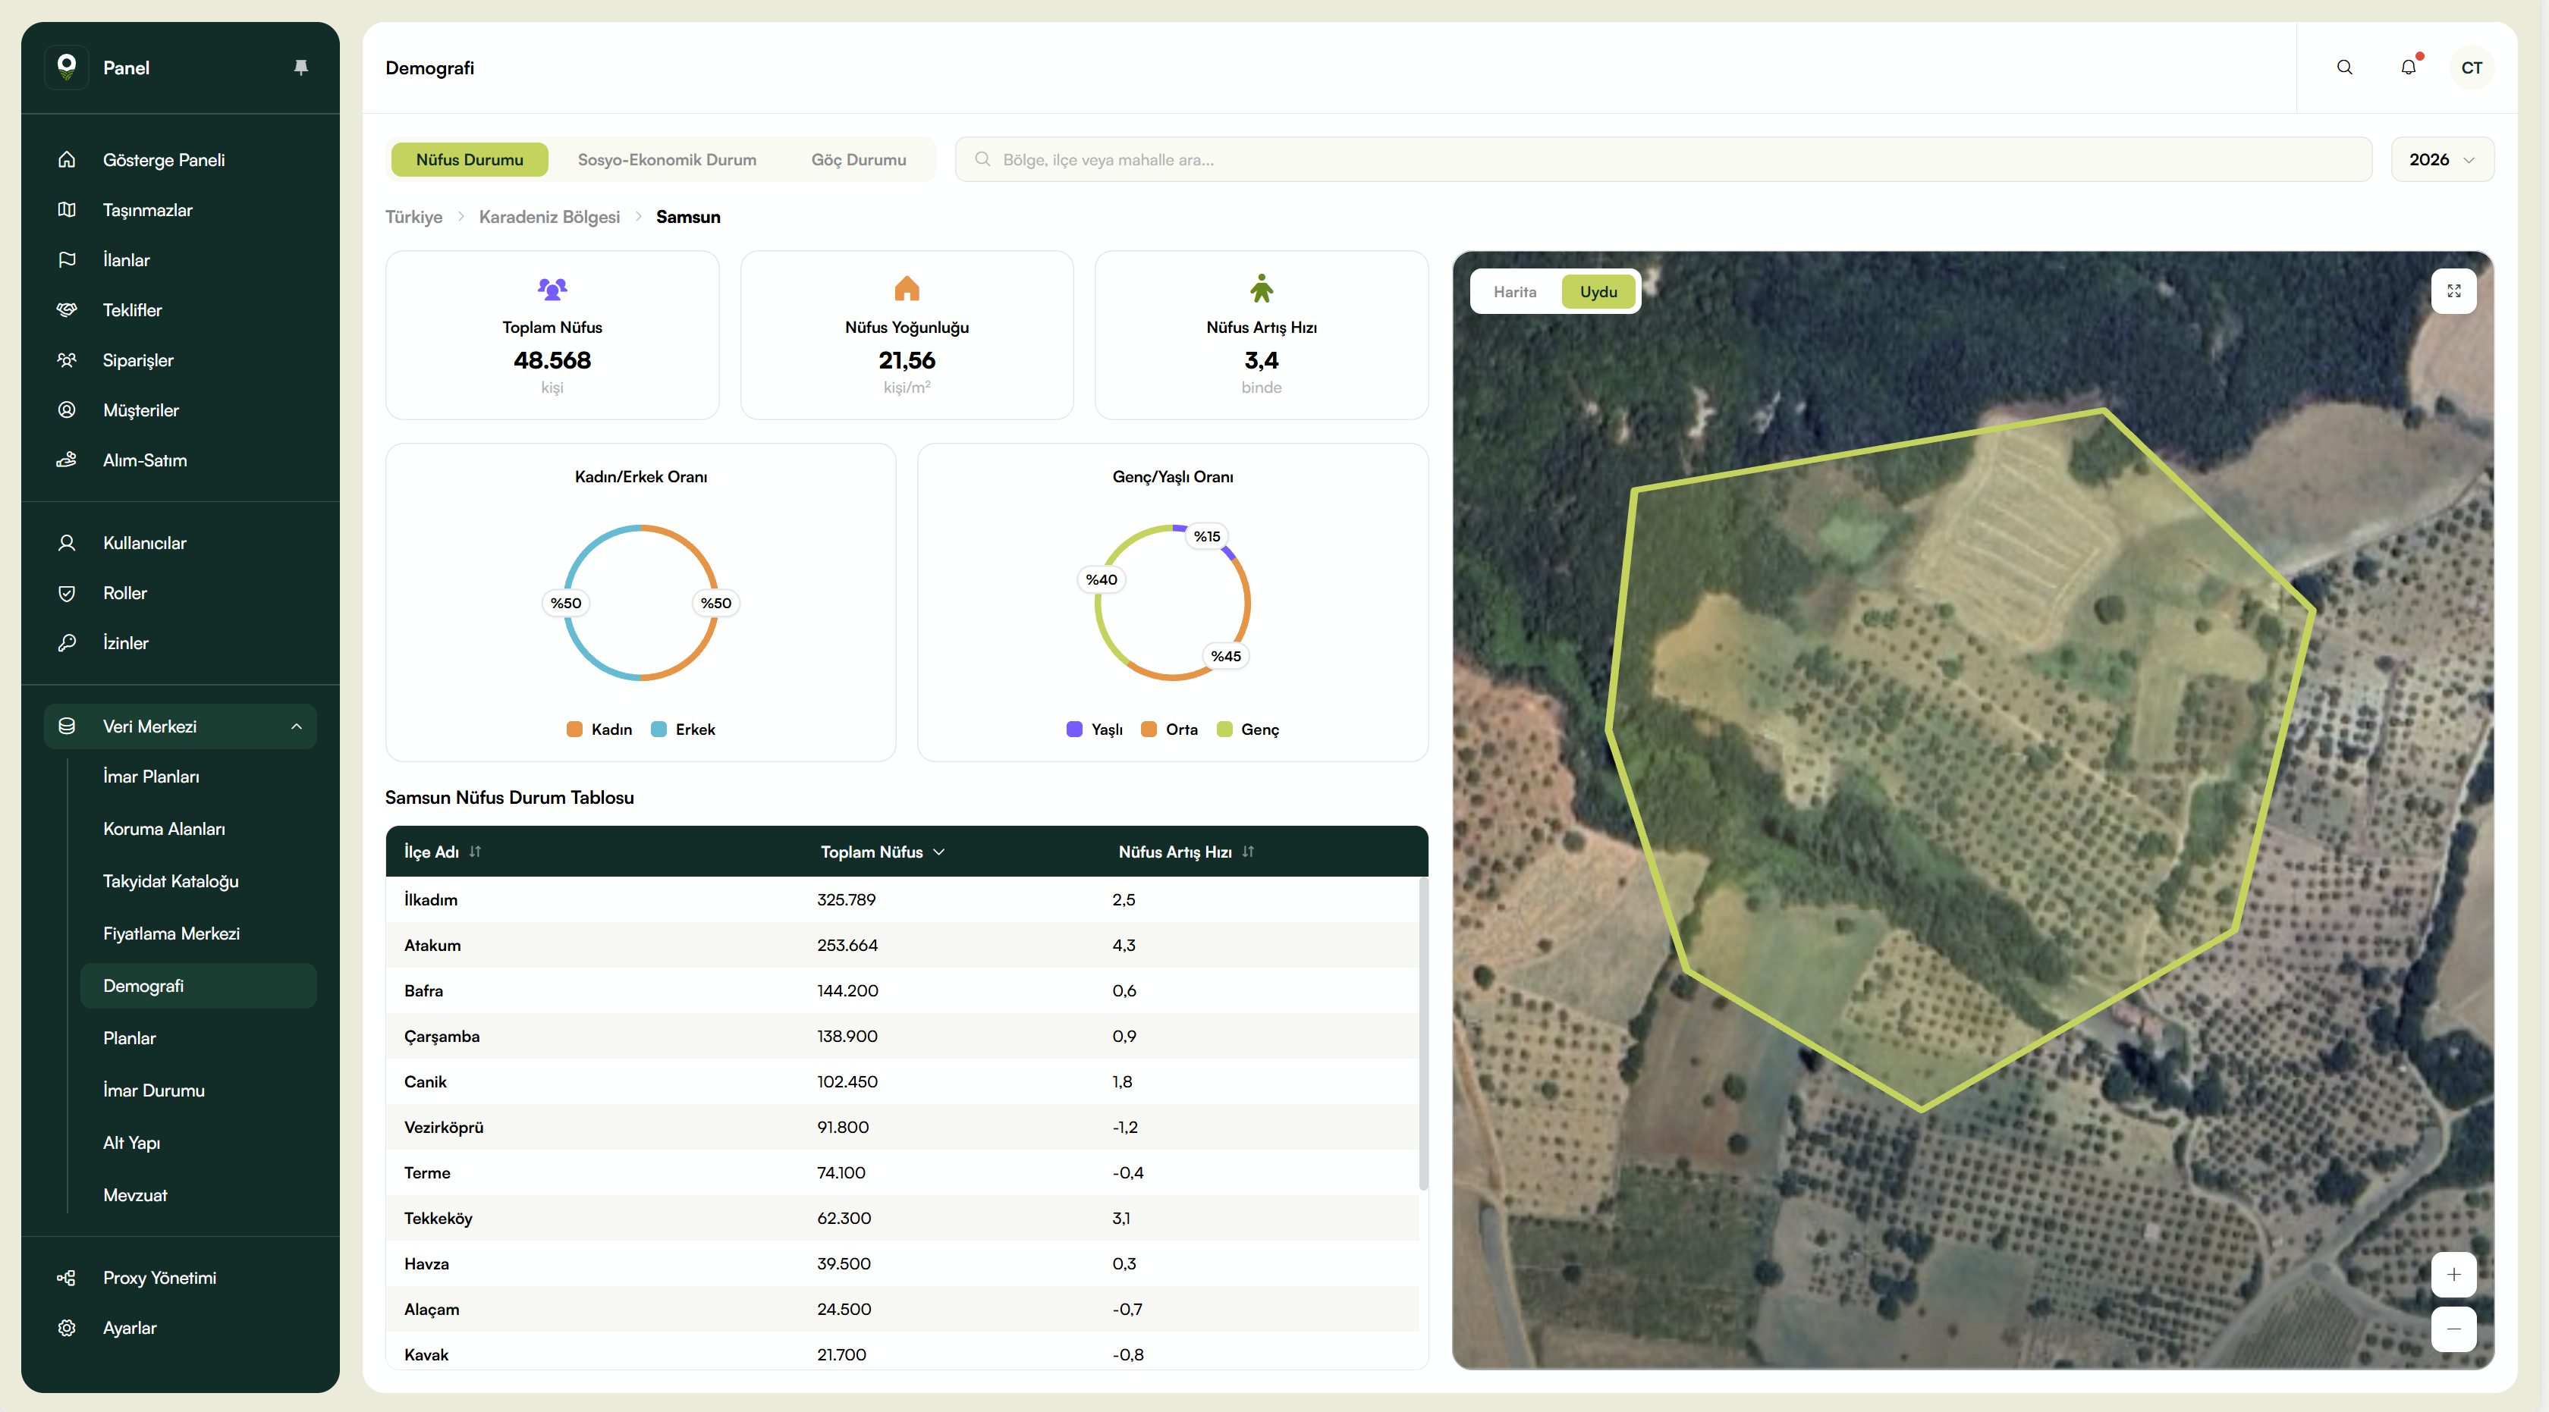Open İmar Planları submenu item
Image resolution: width=2549 pixels, height=1412 pixels.
click(x=152, y=777)
